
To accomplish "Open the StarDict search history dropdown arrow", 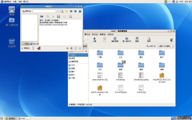I will (57, 11).
